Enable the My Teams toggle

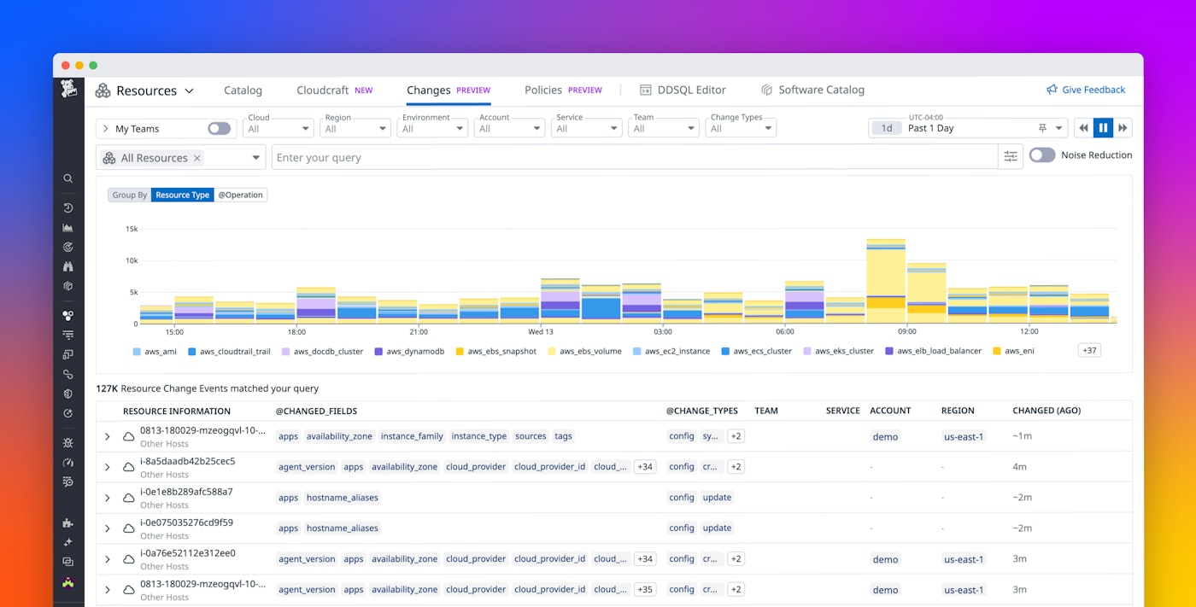click(219, 128)
